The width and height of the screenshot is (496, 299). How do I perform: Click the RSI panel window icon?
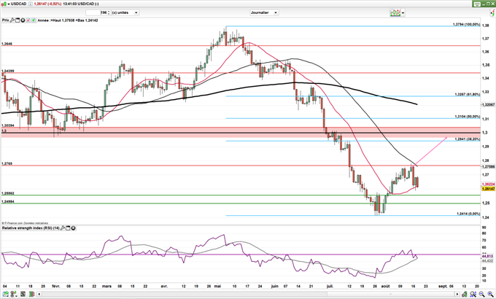[x=68, y=228]
